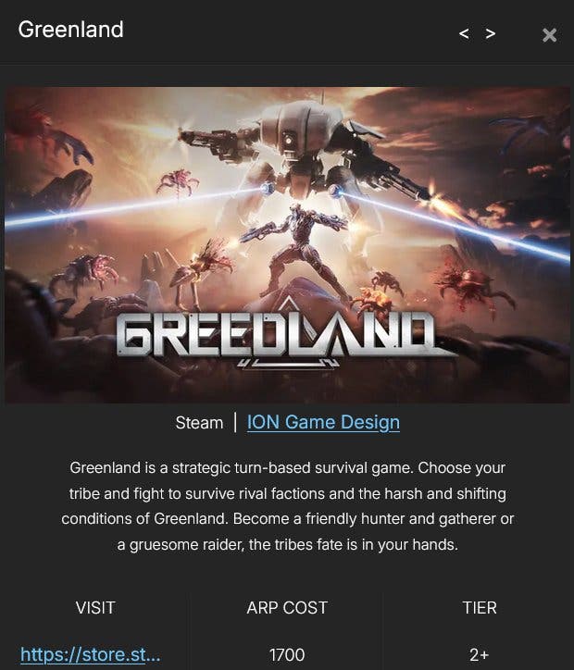Click the VISIT column header

coord(95,608)
